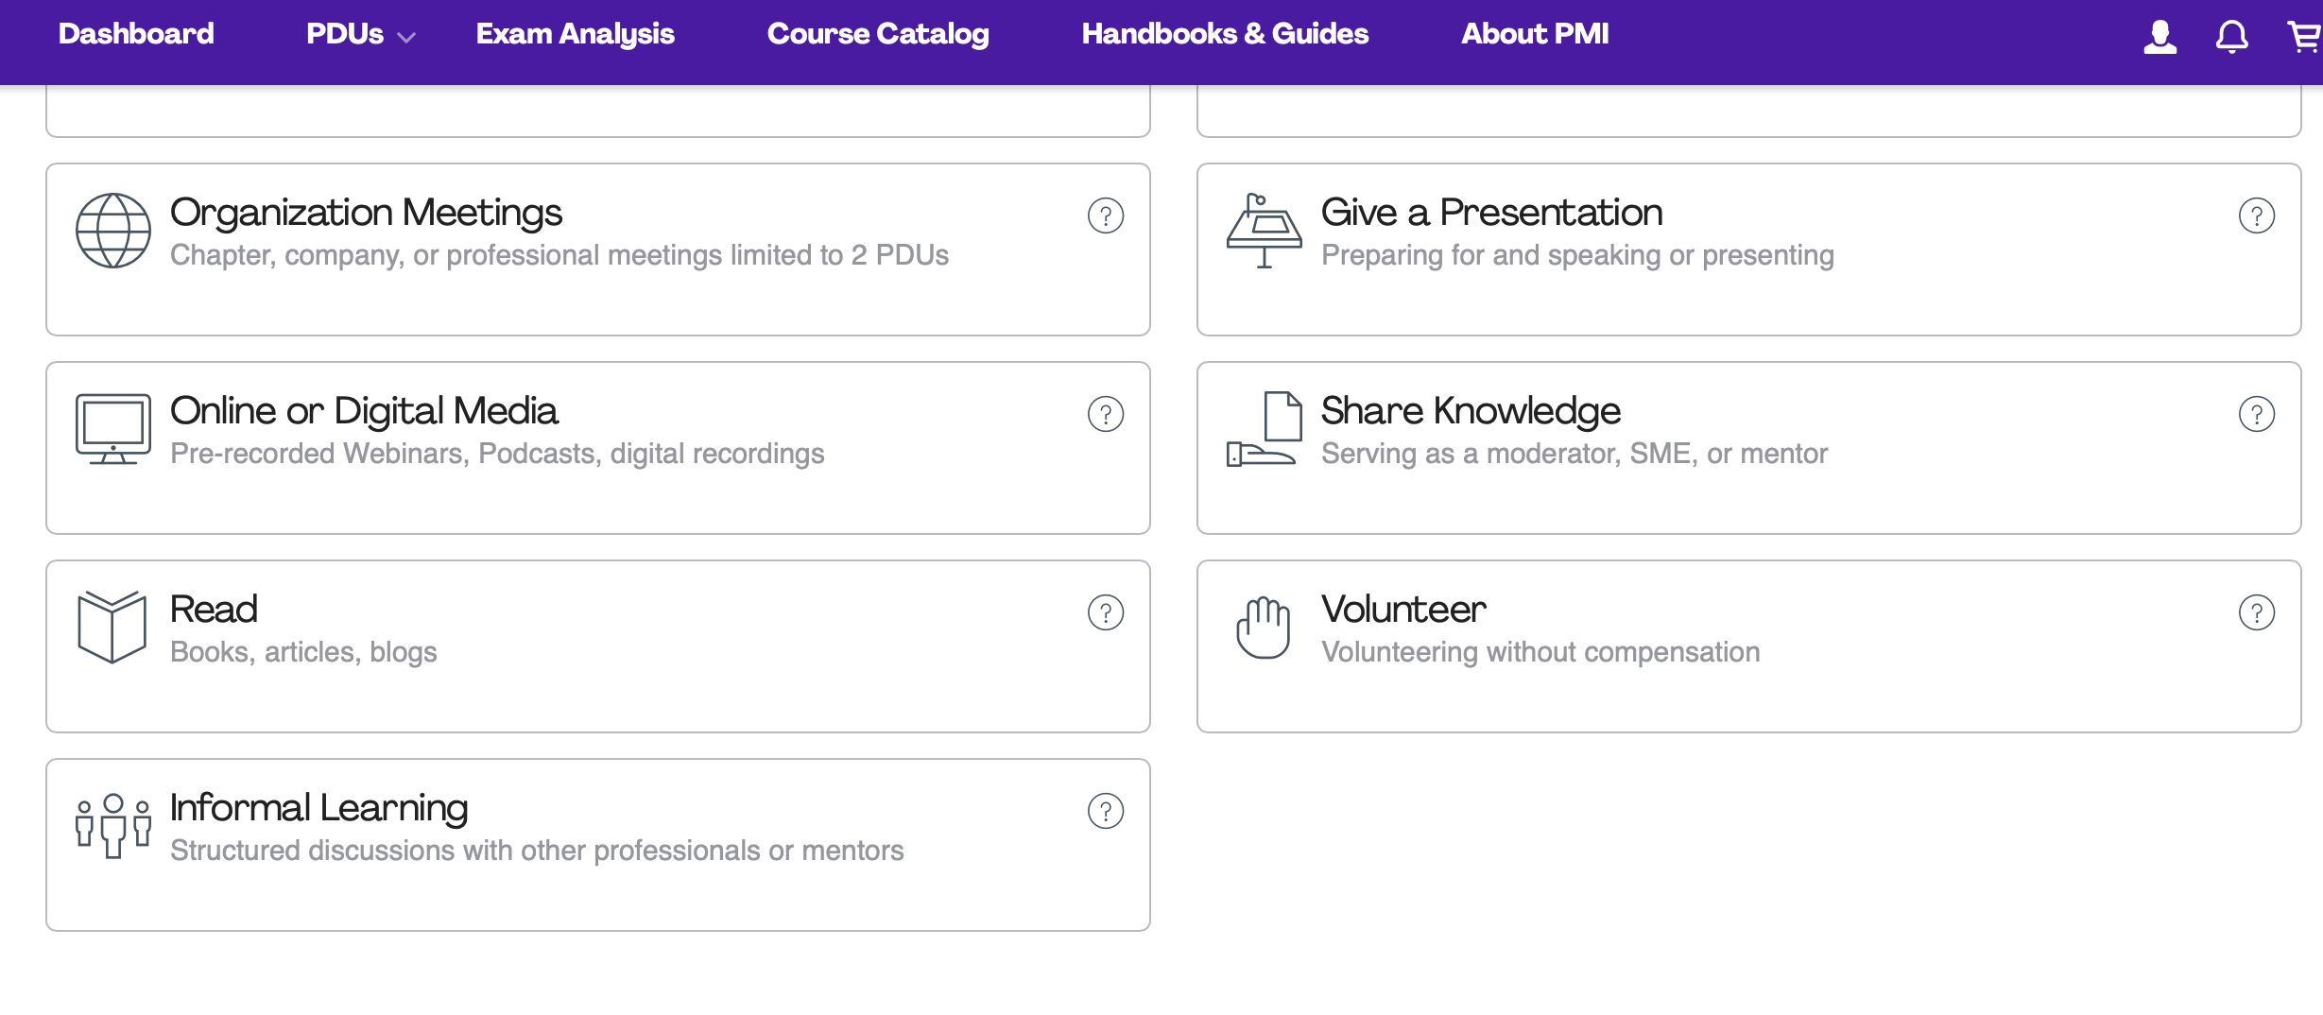The width and height of the screenshot is (2323, 1015).
Task: Open About PMI link
Action: 1535,34
